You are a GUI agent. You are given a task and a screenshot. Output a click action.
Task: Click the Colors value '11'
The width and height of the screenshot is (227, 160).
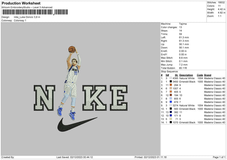[x=219, y=6]
